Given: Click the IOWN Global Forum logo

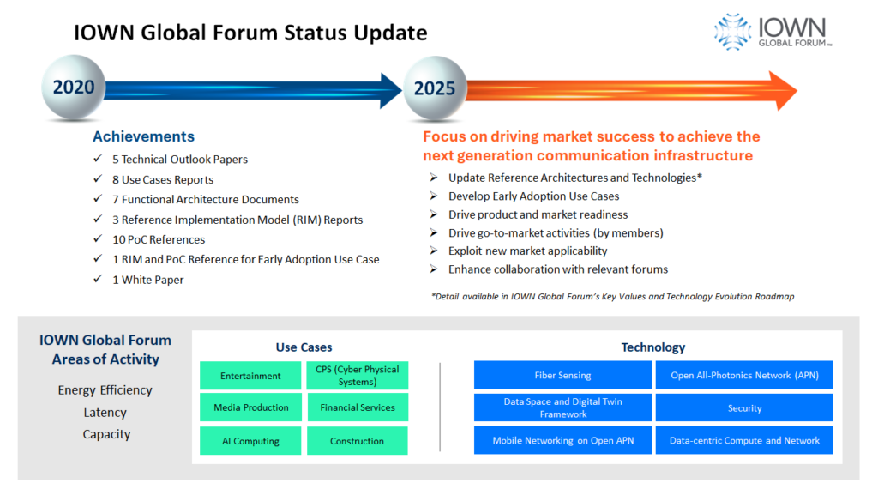Looking at the screenshot, I should coord(773,32).
